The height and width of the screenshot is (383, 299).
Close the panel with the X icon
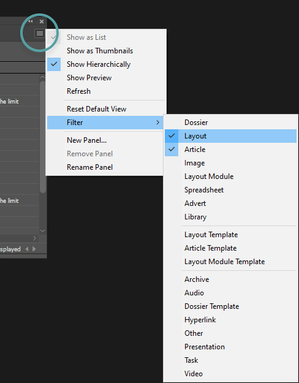(42, 21)
